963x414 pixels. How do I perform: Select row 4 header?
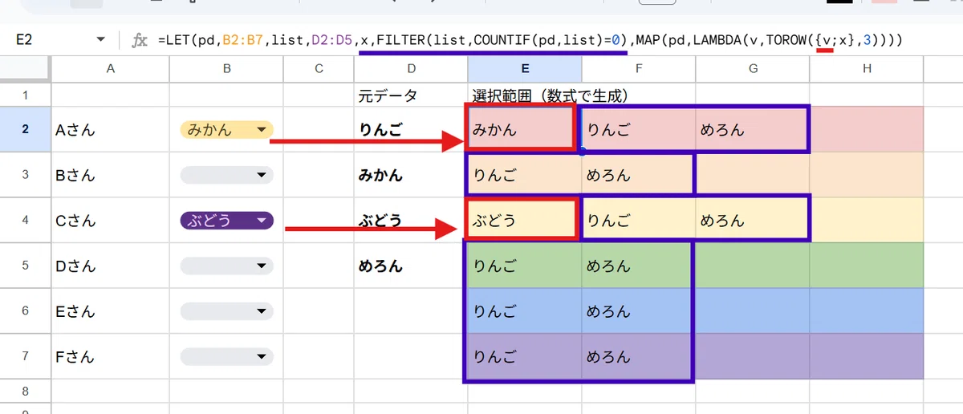click(25, 221)
